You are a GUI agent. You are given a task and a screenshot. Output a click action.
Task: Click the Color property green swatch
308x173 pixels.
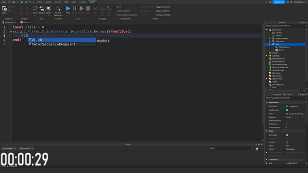287,114
